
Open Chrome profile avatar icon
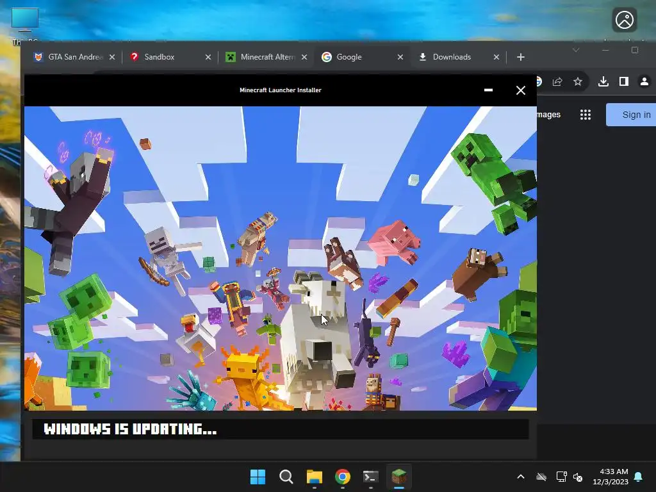point(644,81)
